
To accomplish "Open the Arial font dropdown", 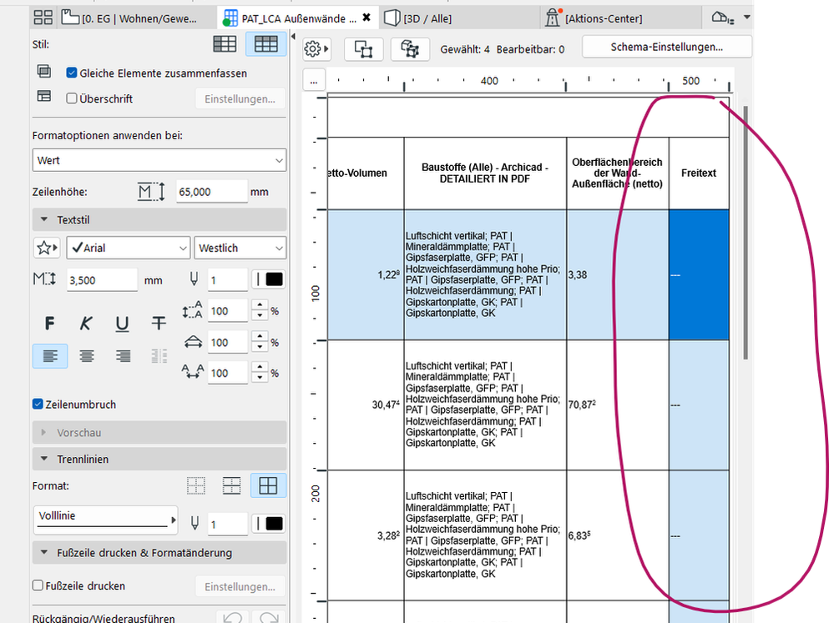I will click(129, 248).
